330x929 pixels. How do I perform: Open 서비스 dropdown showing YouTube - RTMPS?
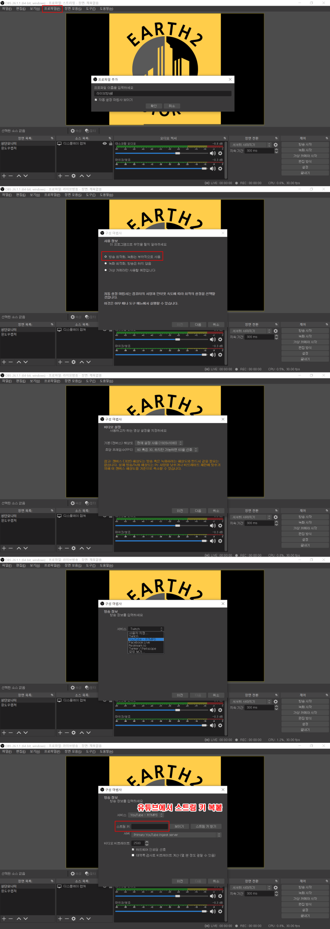click(146, 815)
